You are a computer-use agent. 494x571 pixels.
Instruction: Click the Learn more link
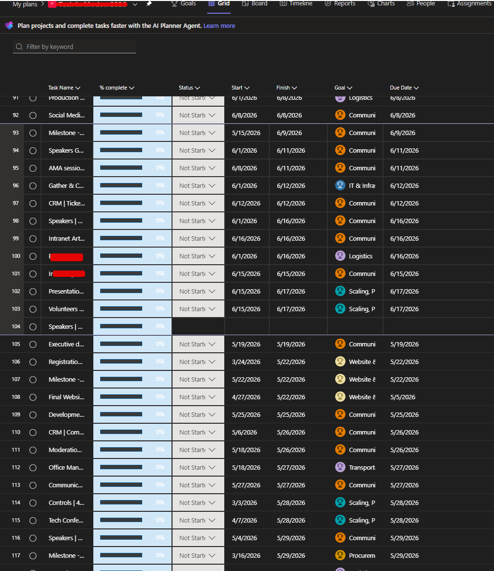[219, 26]
